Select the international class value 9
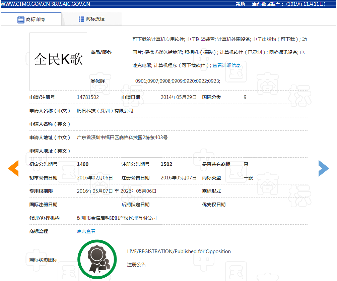The width and height of the screenshot is (337, 281). [x=245, y=97]
